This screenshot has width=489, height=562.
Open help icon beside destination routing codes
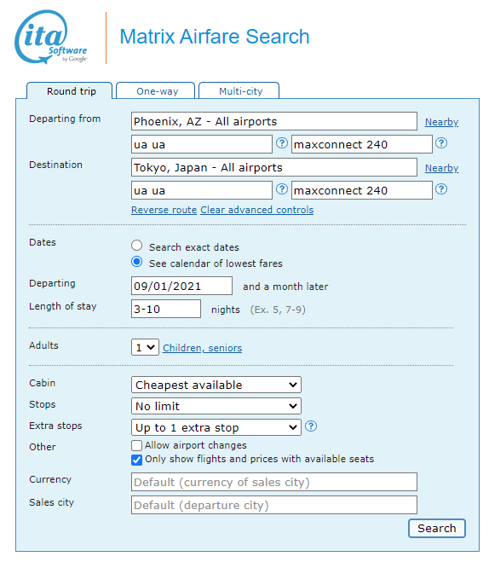coord(282,189)
